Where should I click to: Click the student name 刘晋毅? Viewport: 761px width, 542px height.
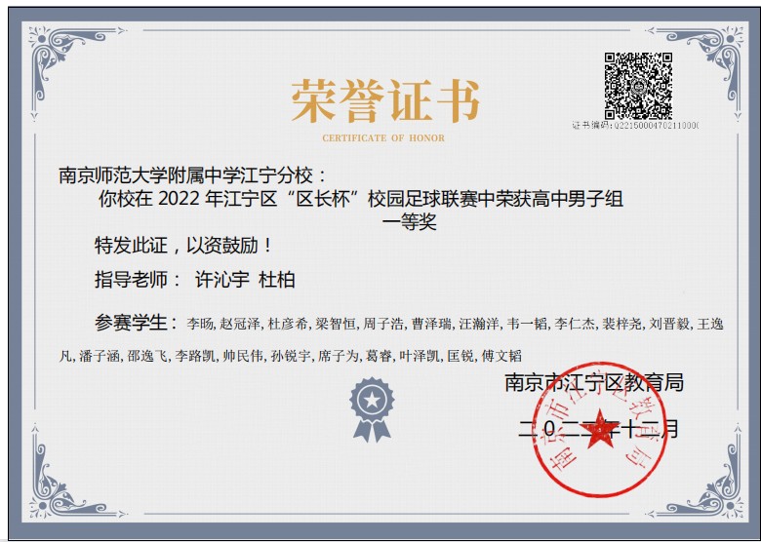click(669, 324)
